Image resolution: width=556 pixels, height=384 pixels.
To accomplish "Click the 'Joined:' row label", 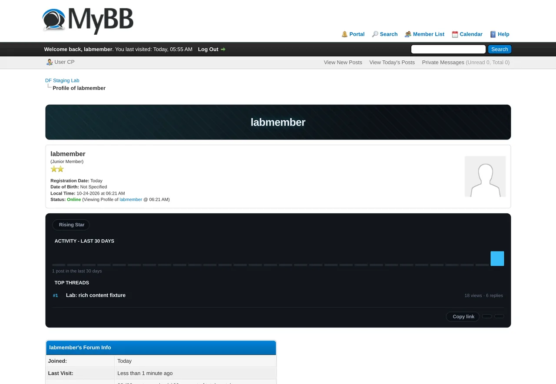I will pos(57,361).
